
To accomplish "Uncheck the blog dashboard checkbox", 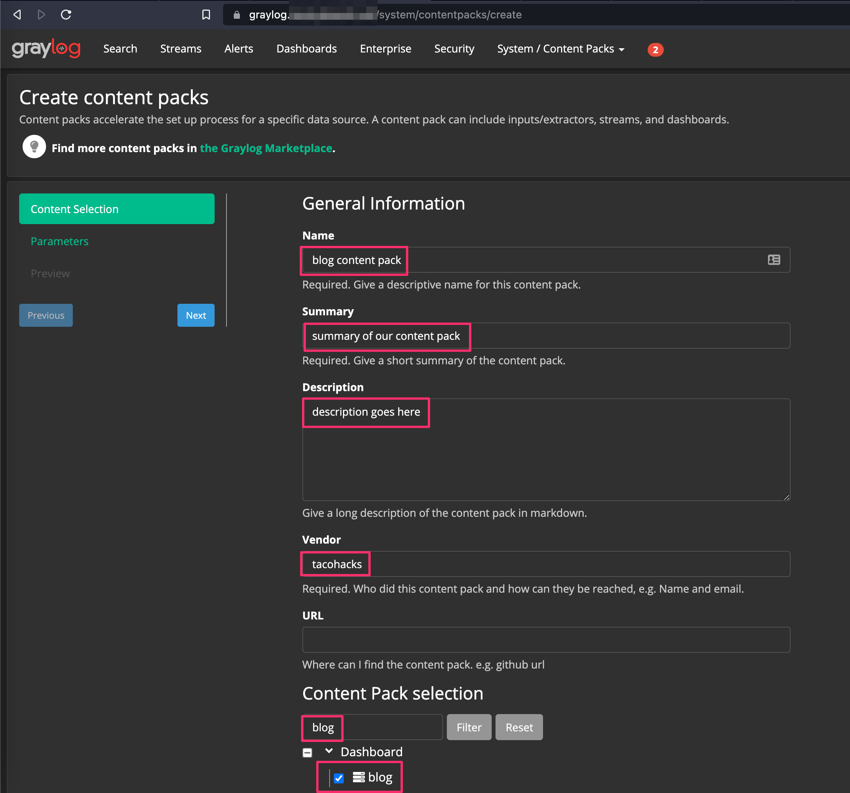I will click(x=338, y=778).
